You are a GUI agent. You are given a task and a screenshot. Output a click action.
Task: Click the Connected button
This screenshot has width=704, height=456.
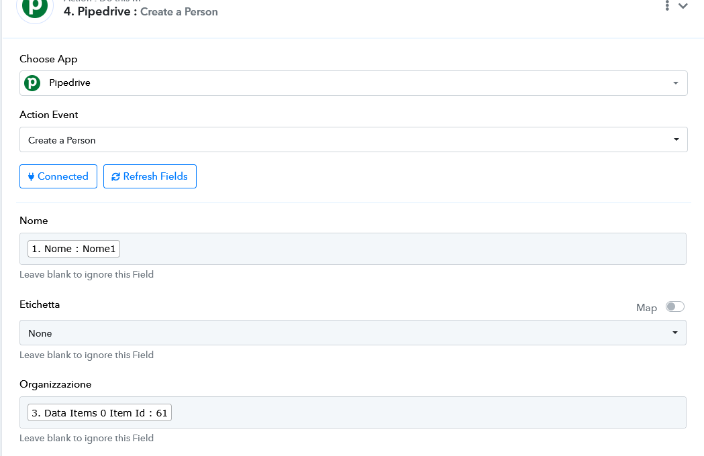(x=58, y=176)
